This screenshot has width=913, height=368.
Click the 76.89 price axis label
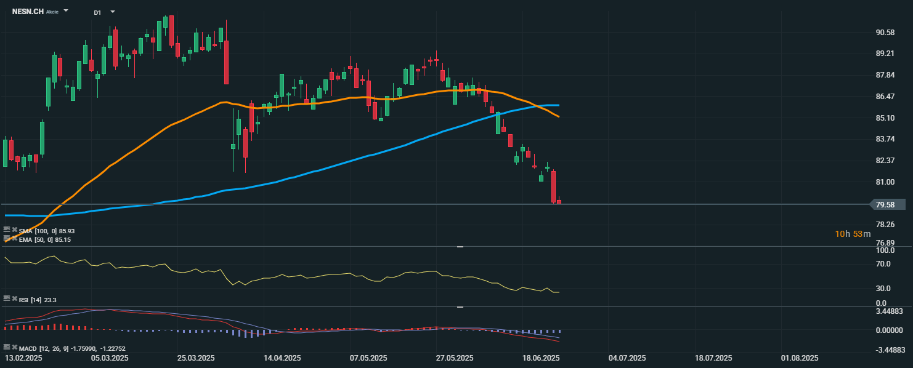(885, 243)
